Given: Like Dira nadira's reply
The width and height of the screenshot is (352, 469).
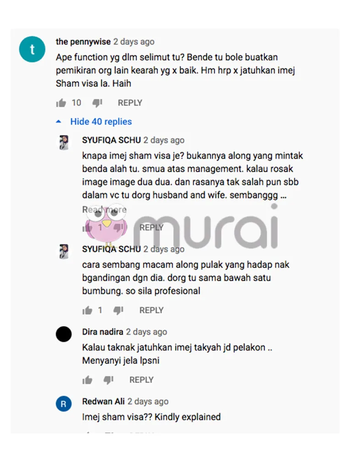Looking at the screenshot, I should tap(88, 380).
